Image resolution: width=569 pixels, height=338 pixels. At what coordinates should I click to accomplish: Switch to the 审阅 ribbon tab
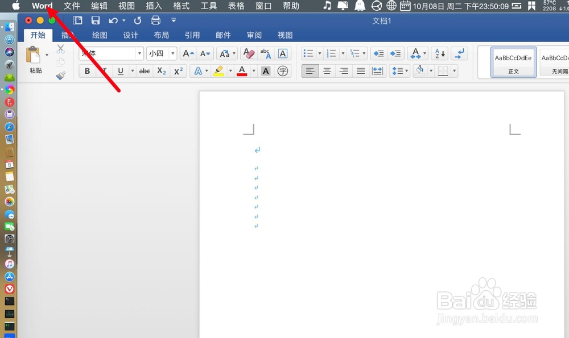pos(254,35)
